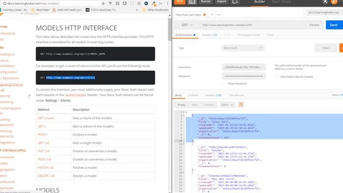Switch response view to Preview
343x193 pixels.
pyautogui.click(x=208, y=105)
